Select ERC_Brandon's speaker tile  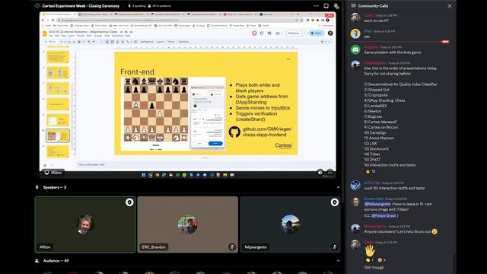point(188,225)
